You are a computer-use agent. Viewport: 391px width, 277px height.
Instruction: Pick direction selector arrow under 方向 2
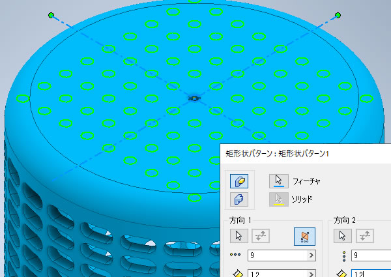click(342, 235)
